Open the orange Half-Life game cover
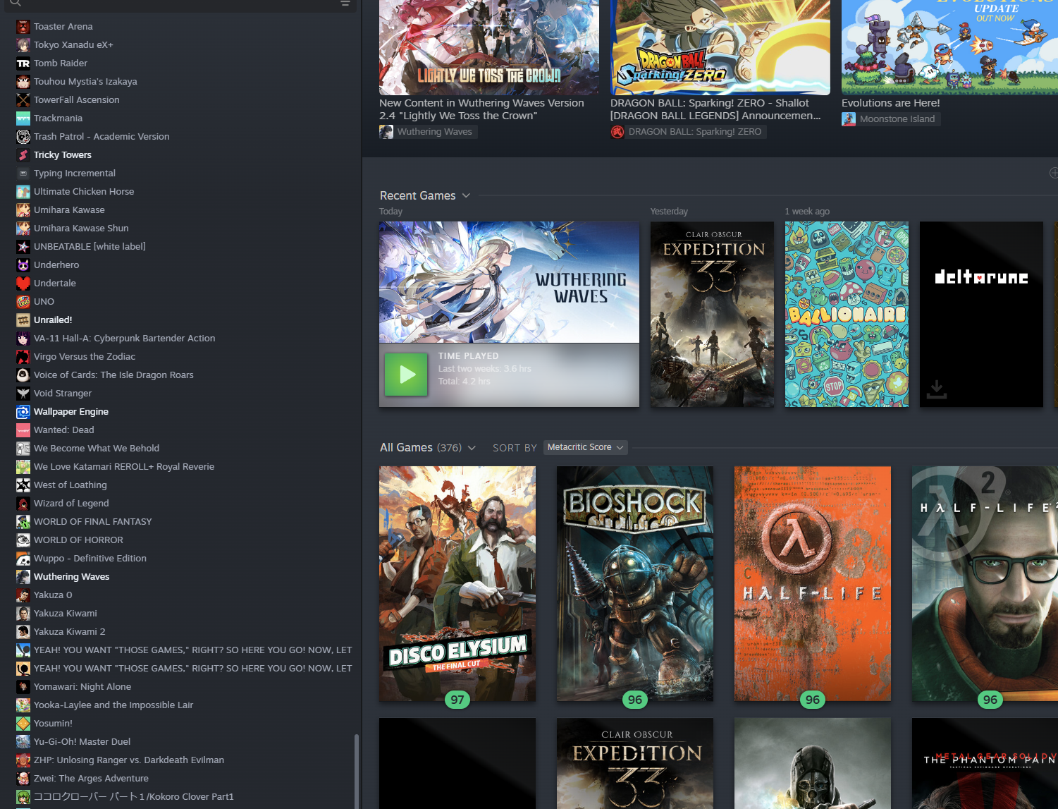This screenshot has width=1058, height=809. click(813, 583)
